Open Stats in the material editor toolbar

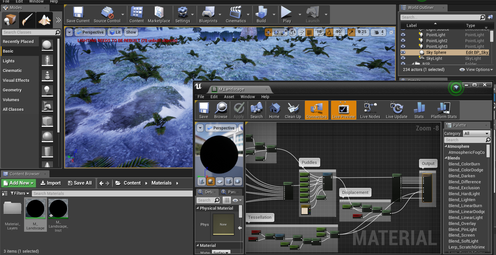point(419,110)
